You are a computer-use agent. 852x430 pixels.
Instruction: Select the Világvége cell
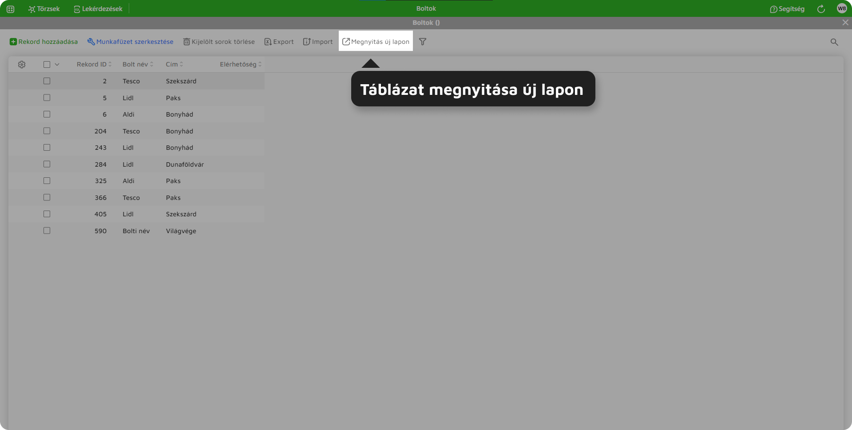(x=181, y=231)
